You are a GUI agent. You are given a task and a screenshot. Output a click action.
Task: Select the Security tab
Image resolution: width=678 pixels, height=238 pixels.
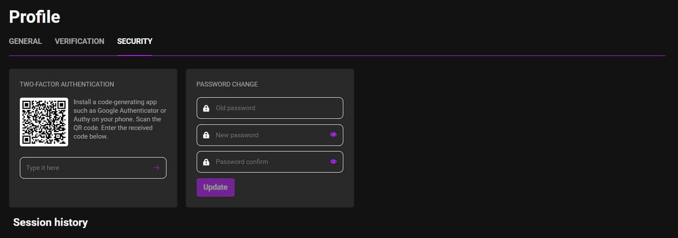pos(135,41)
